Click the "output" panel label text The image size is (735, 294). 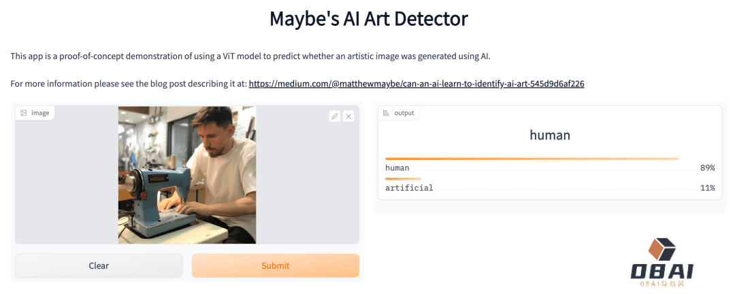coord(404,113)
